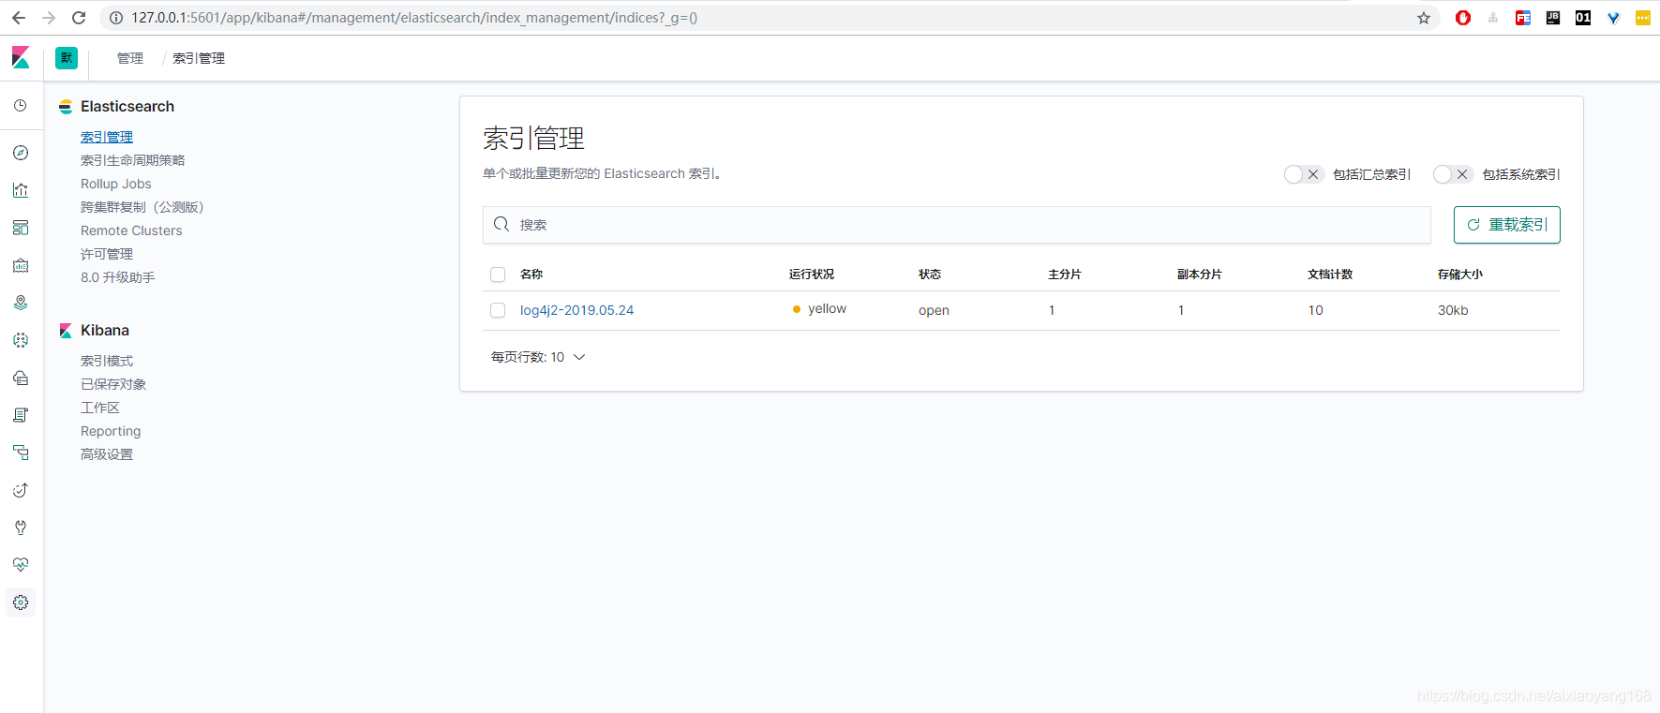Screen dimensions: 1660x713
Task: Open 索引模式 under Kibana
Action: pyautogui.click(x=107, y=361)
